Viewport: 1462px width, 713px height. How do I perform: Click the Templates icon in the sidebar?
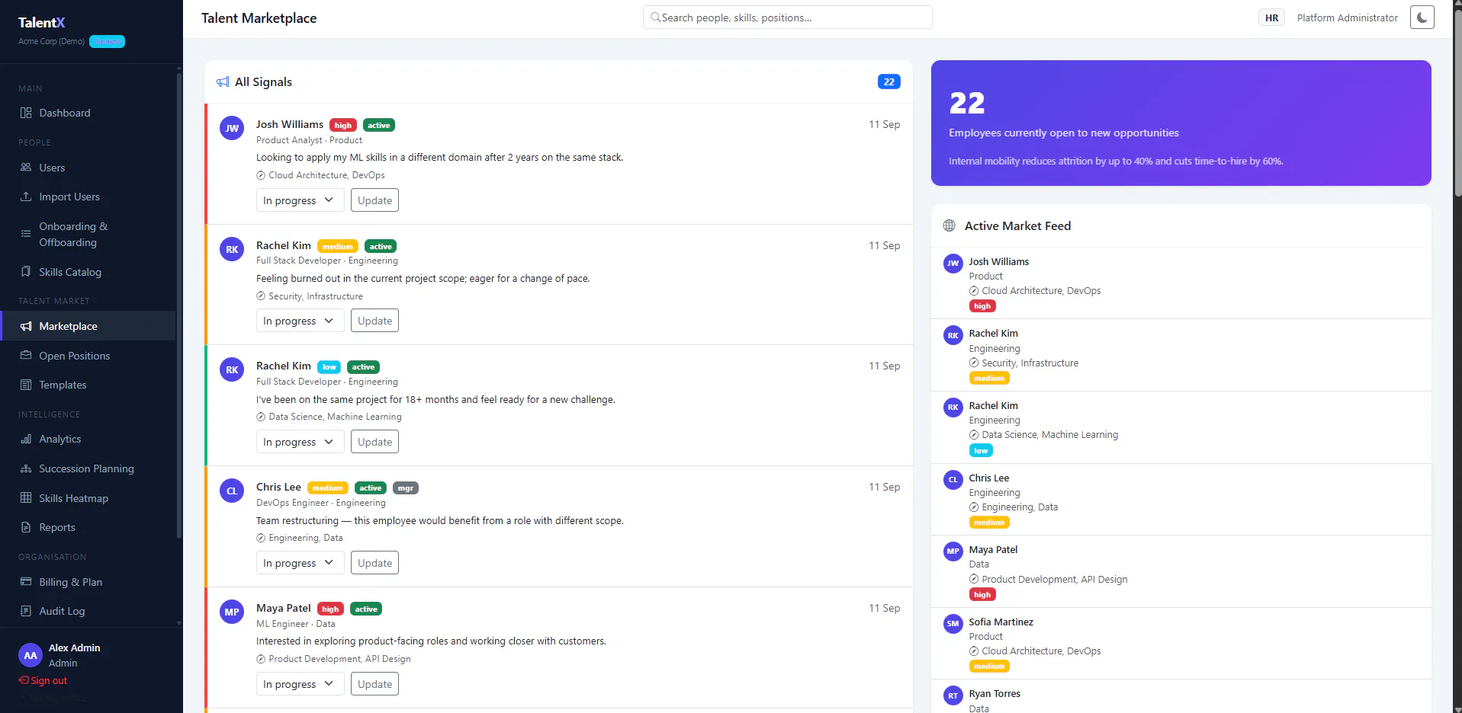pos(26,385)
